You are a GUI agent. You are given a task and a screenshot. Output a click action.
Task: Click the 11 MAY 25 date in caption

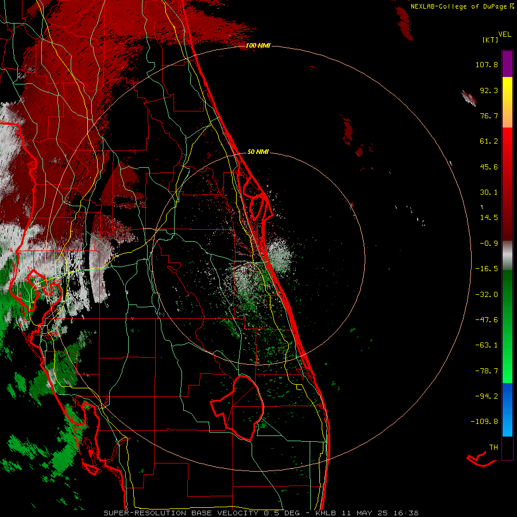pyautogui.click(x=366, y=513)
